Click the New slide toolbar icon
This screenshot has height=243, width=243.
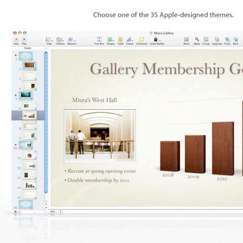[x=16, y=39]
